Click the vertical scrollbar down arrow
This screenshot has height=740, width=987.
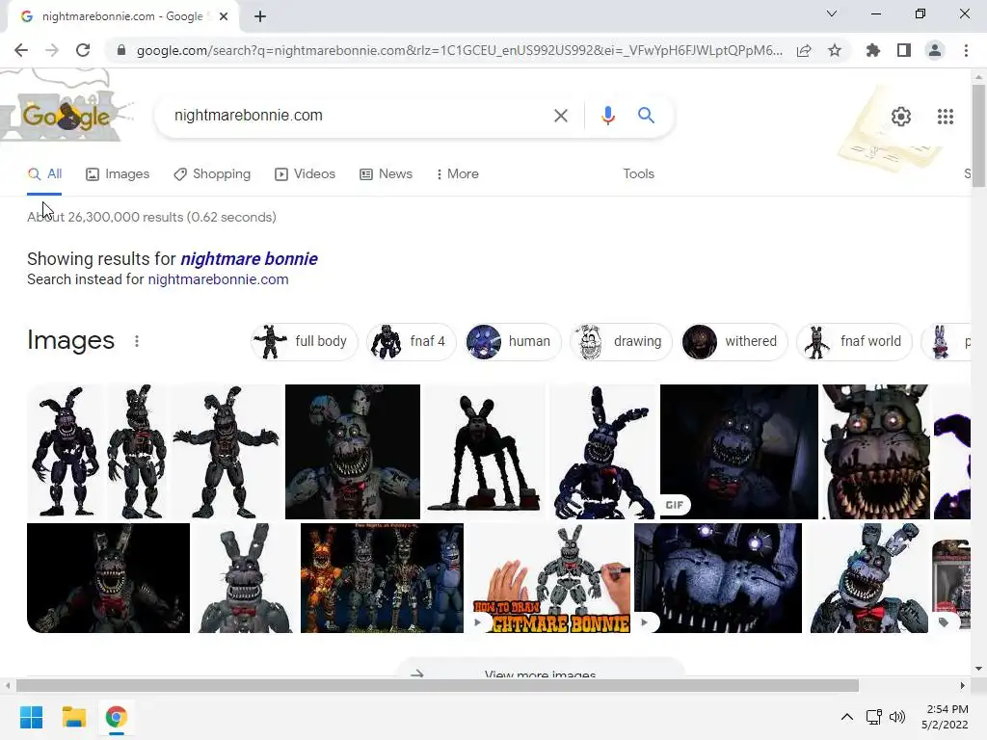tap(978, 669)
